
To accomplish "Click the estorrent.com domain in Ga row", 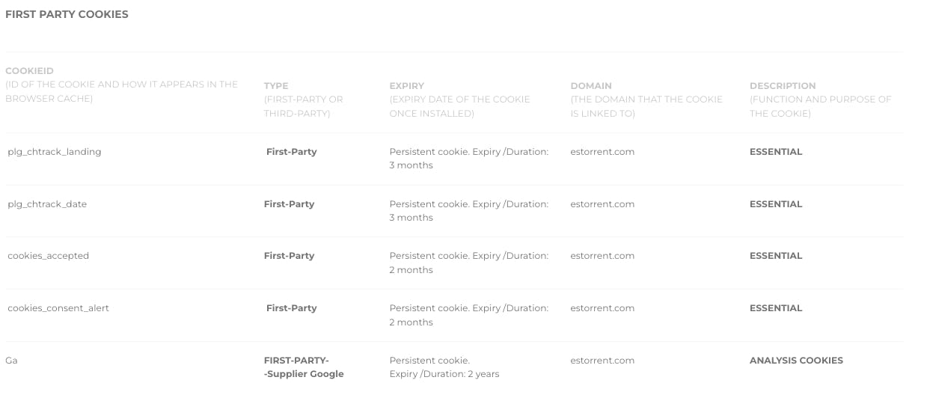I will click(x=602, y=361).
